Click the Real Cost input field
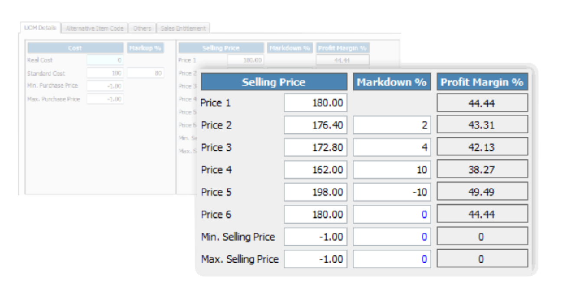 105,60
